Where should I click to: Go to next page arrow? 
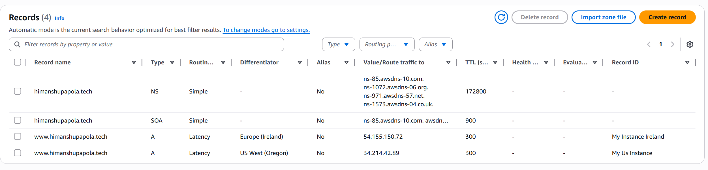[x=673, y=44]
